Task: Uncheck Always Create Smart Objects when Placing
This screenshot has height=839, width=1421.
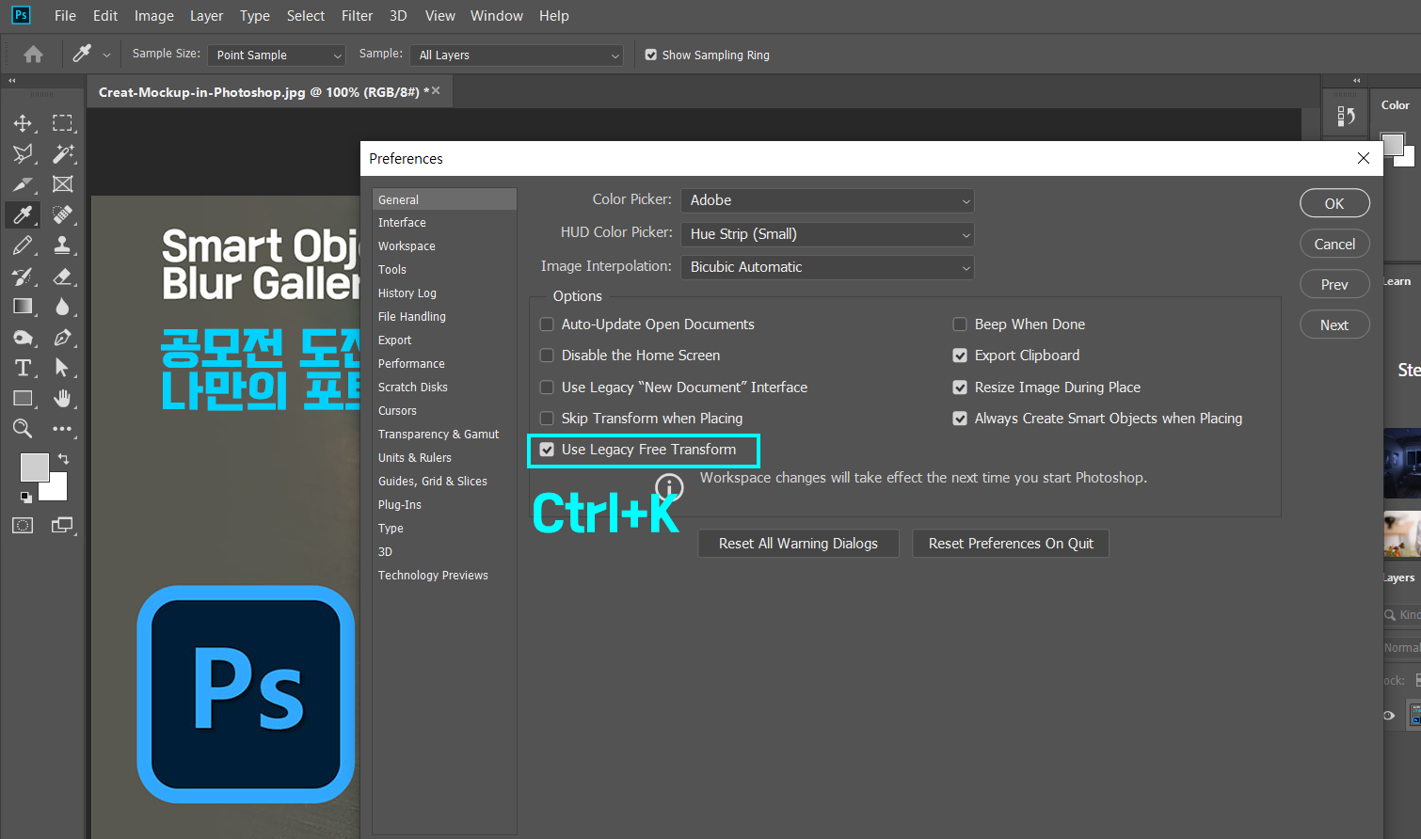Action: [x=960, y=419]
